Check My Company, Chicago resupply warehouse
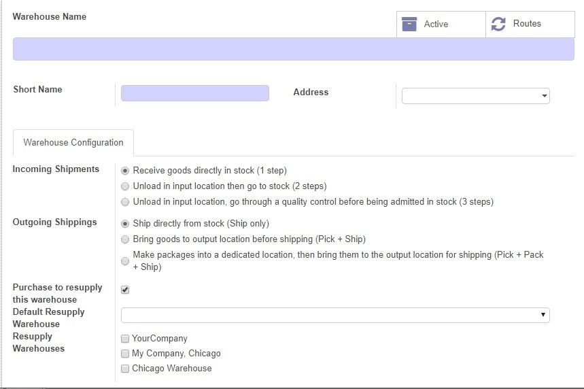Image resolution: width=584 pixels, height=389 pixels. click(x=125, y=353)
